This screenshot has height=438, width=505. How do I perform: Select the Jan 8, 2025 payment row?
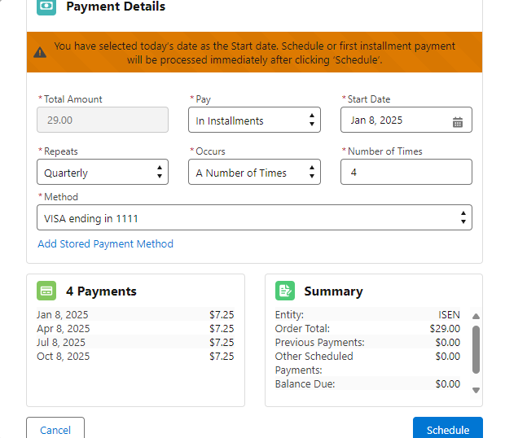click(x=135, y=315)
